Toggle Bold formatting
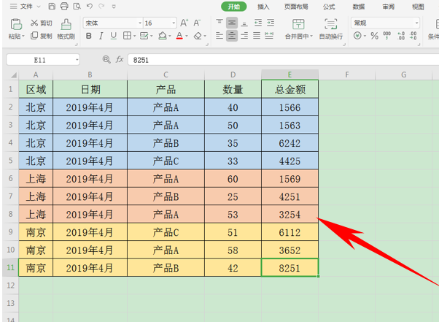The image size is (439, 322). pyautogui.click(x=89, y=36)
